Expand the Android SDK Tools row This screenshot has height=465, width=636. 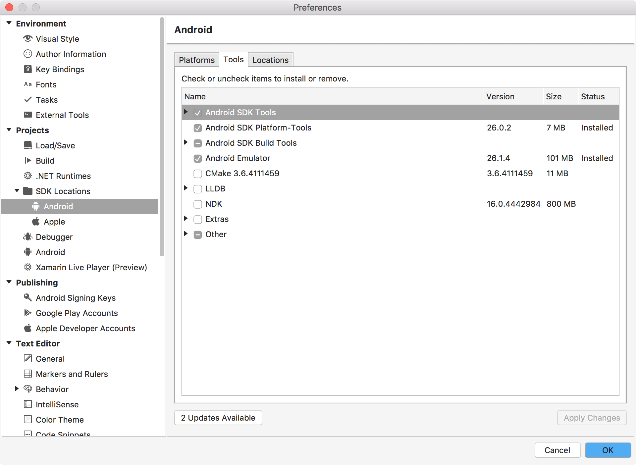pyautogui.click(x=186, y=112)
